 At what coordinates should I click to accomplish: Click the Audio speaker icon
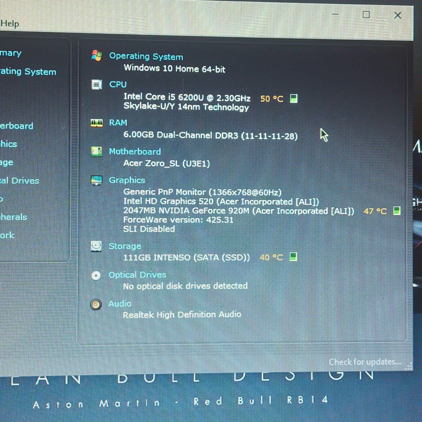pos(96,304)
